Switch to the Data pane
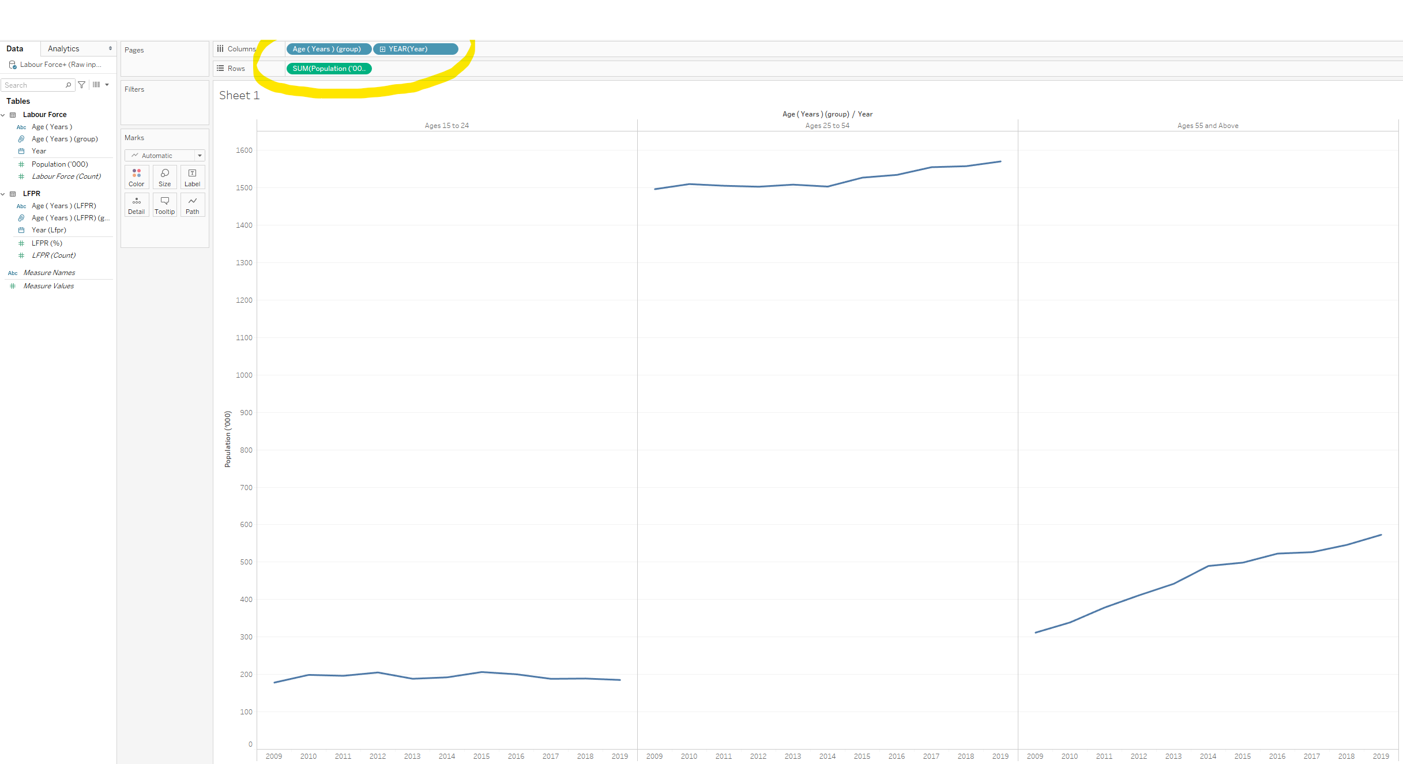 coord(14,48)
